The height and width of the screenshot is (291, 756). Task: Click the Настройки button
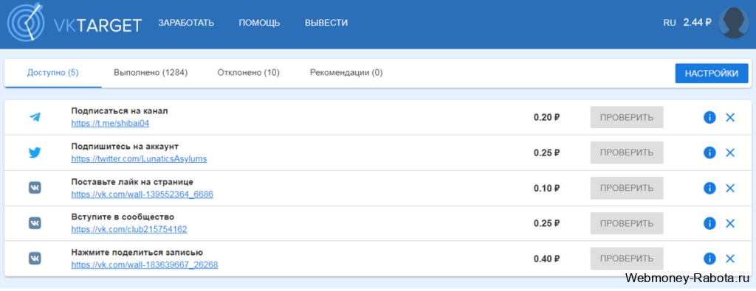(x=712, y=73)
